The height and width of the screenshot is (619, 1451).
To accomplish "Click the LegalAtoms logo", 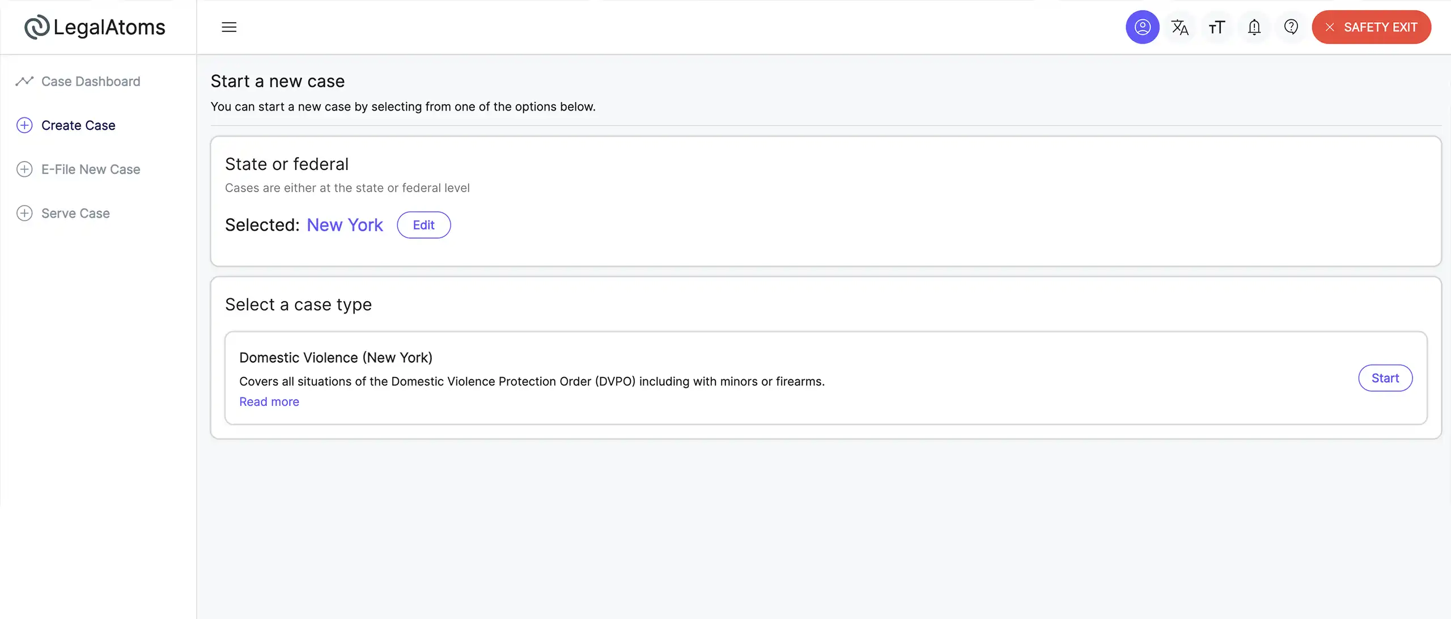I will coord(95,27).
